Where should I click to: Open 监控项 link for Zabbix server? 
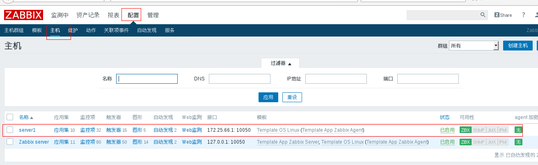coord(88,142)
